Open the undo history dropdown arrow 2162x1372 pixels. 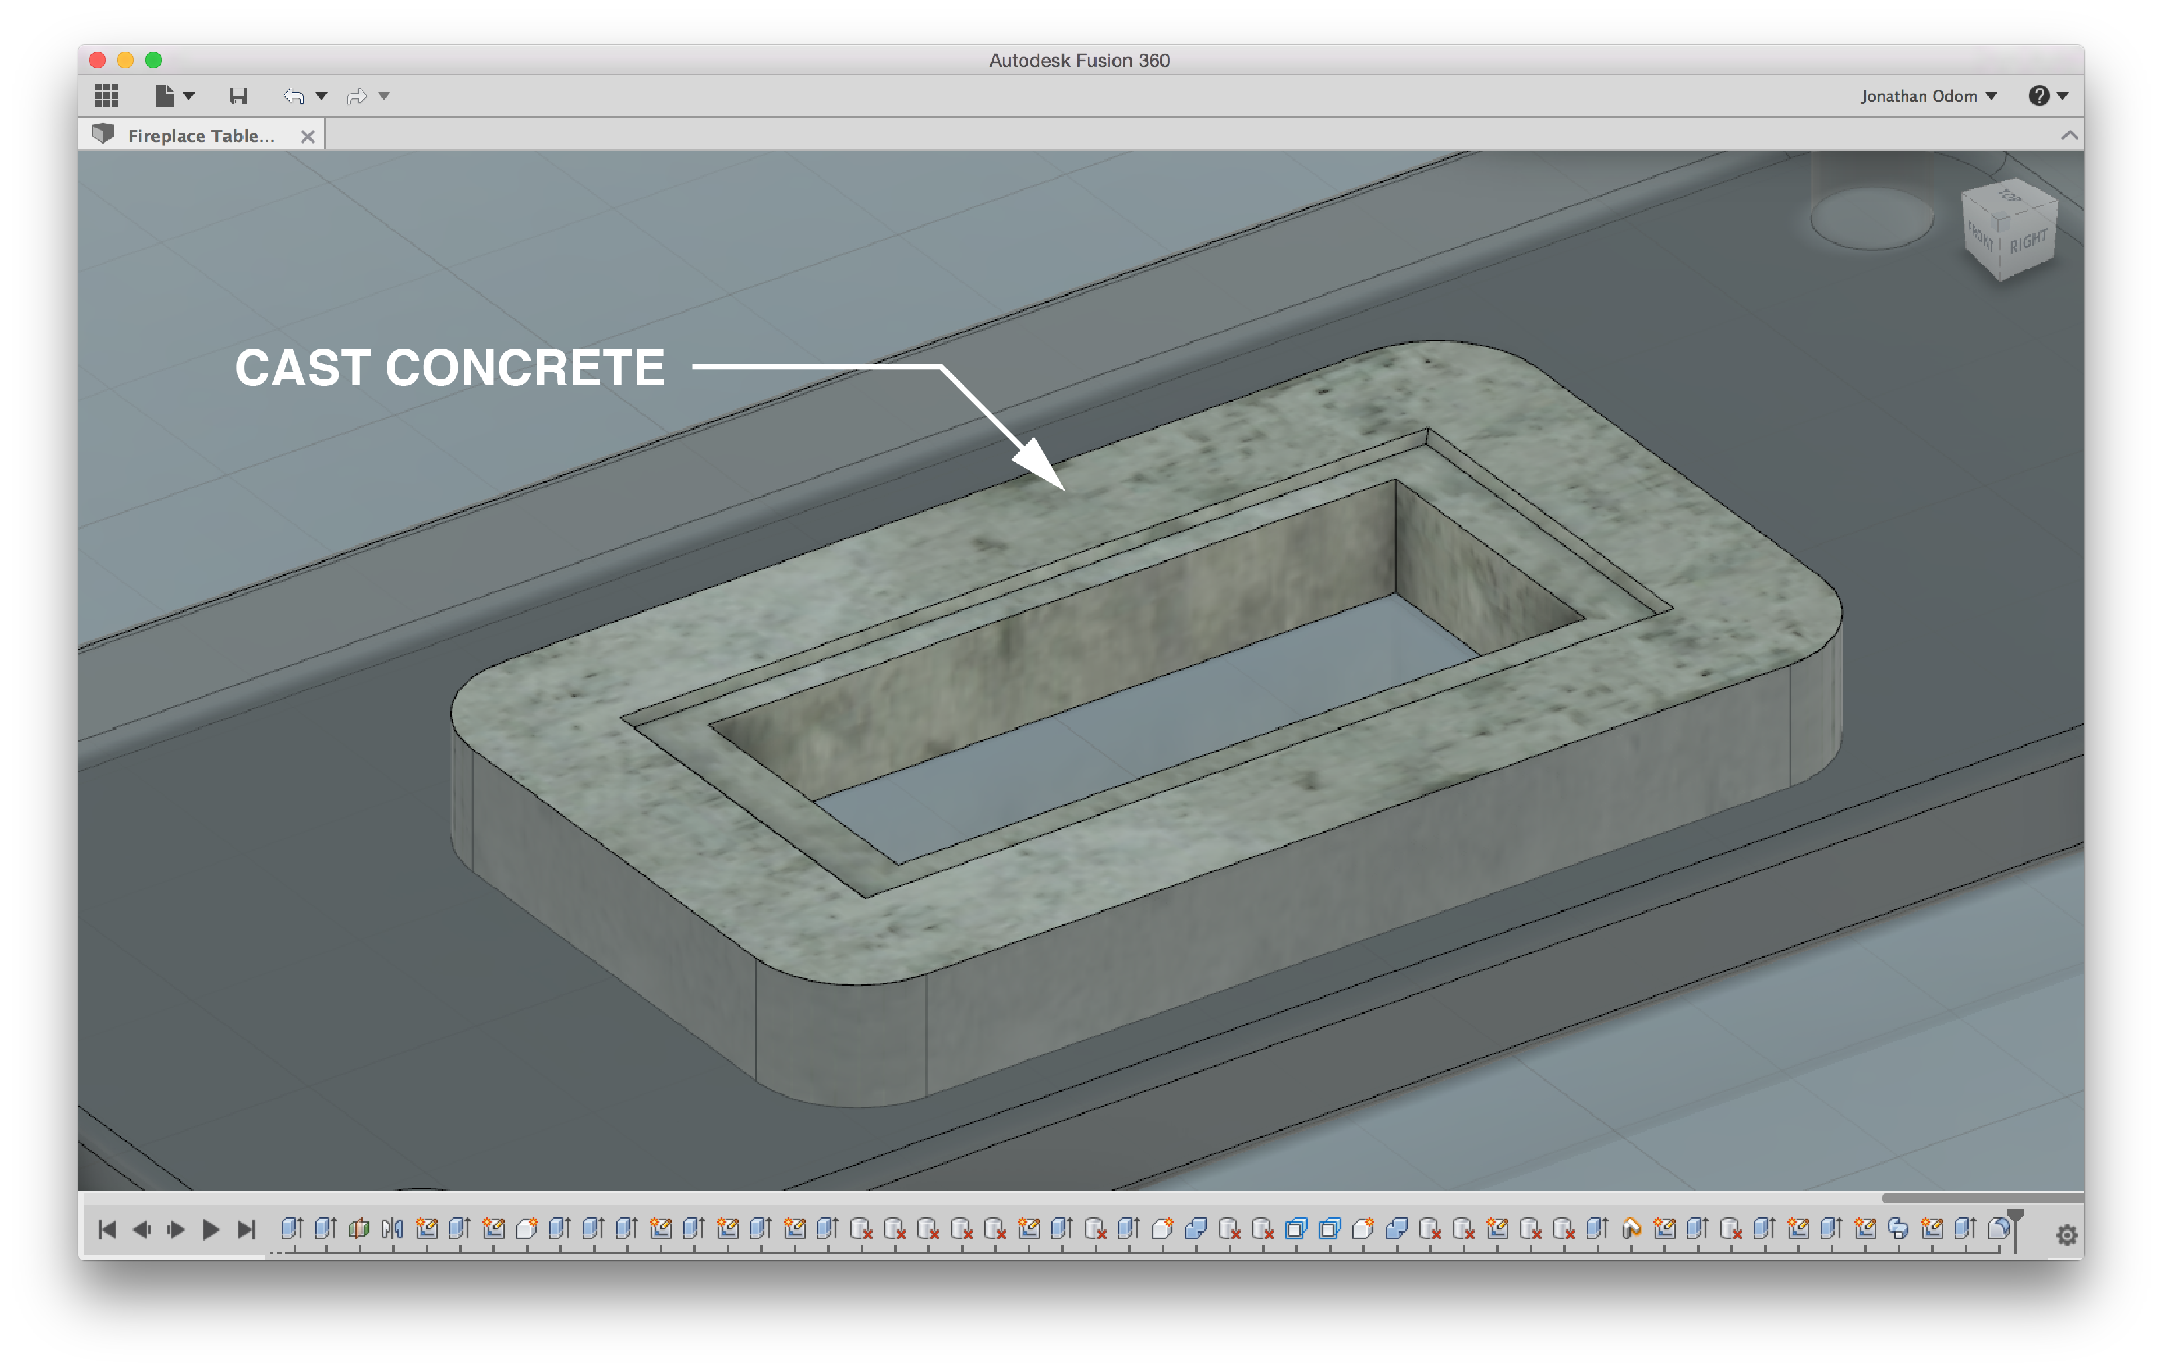[x=321, y=96]
